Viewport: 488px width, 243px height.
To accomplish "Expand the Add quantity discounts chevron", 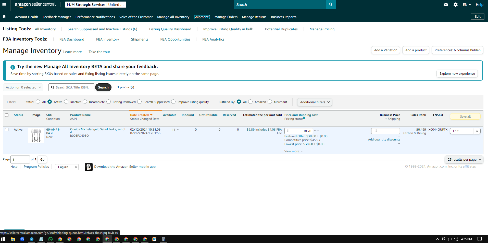I will (x=399, y=143).
